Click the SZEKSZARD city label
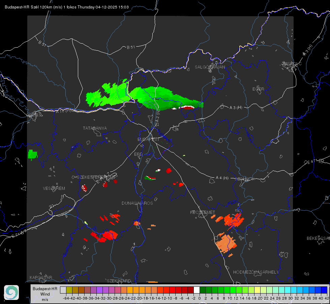Screen dimensions: 330x304 (x=119, y=281)
